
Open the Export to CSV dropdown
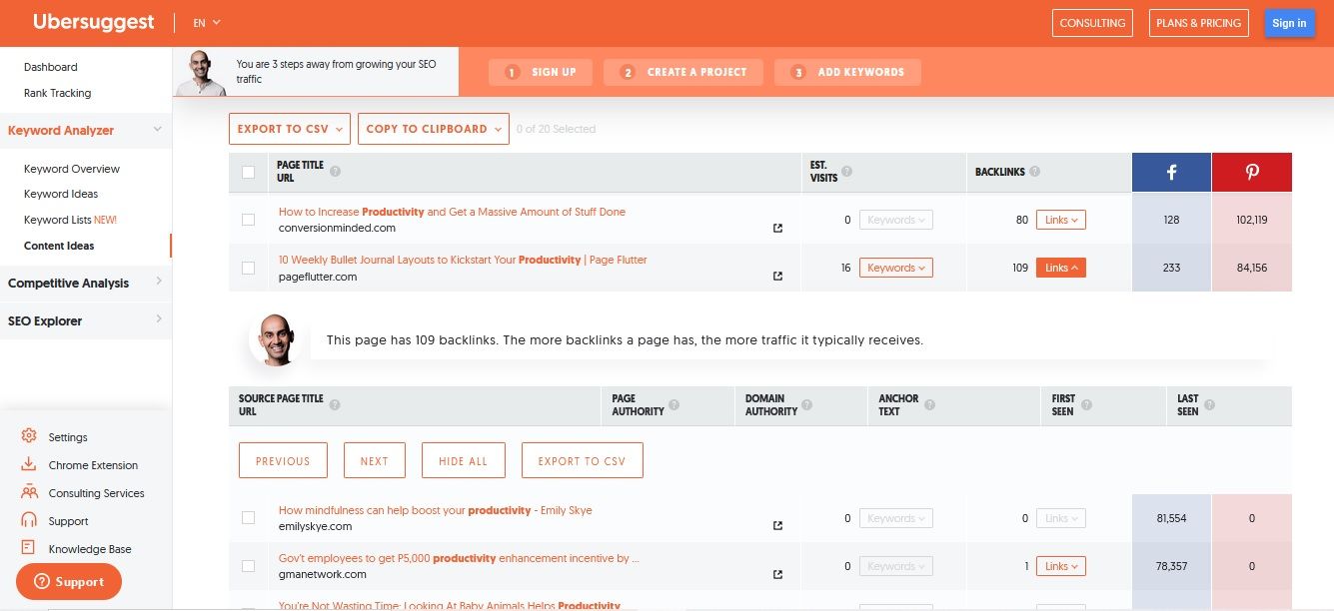click(290, 129)
